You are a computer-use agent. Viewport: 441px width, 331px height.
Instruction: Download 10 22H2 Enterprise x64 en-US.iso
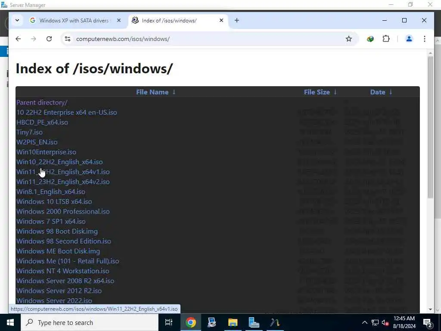coord(67,112)
